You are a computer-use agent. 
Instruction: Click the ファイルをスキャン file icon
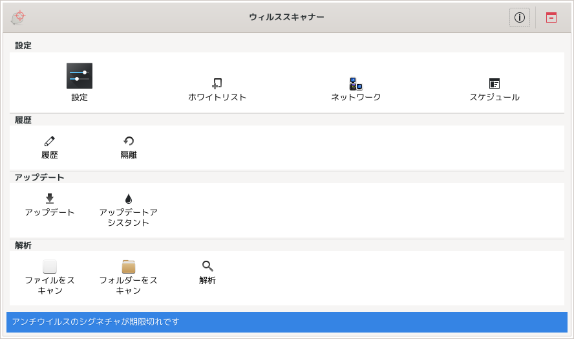[x=49, y=267]
